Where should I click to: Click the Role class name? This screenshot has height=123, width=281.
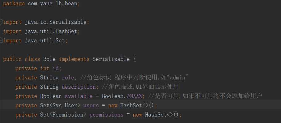point(49,59)
